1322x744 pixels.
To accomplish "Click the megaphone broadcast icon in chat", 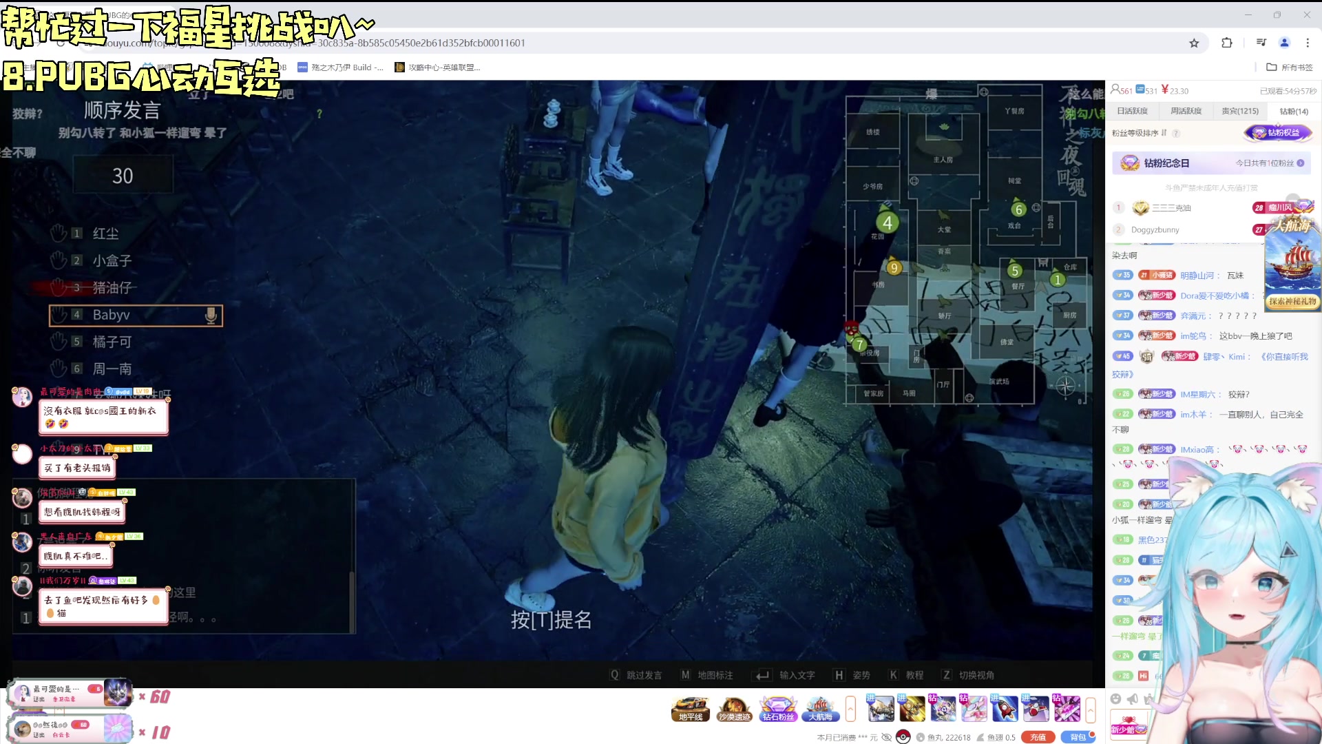I will 1133,699.
